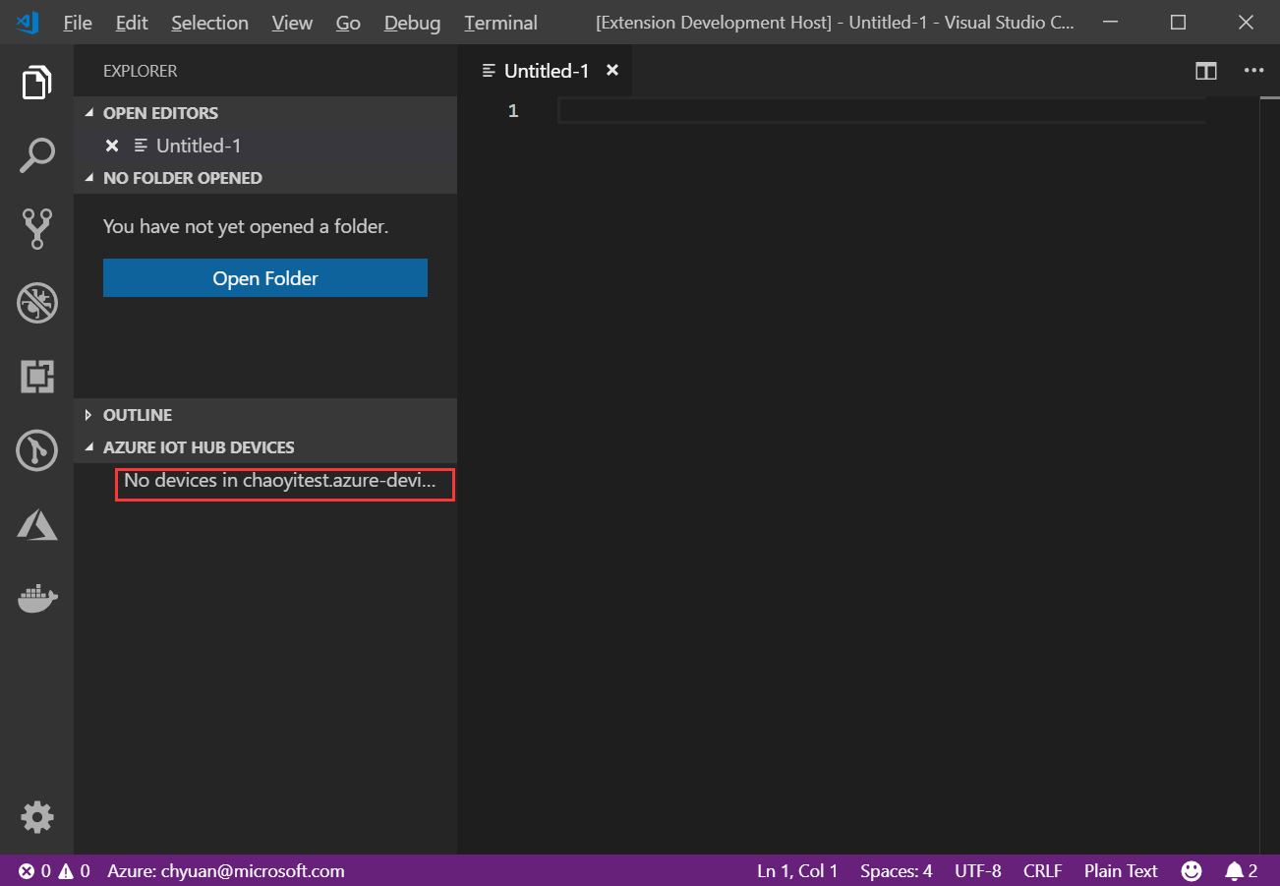
Task: Select Untitled-1 in Open Editors
Action: tap(265, 146)
